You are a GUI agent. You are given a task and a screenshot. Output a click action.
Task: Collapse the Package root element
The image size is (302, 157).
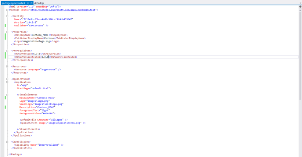pyautogui.click(x=7, y=10)
